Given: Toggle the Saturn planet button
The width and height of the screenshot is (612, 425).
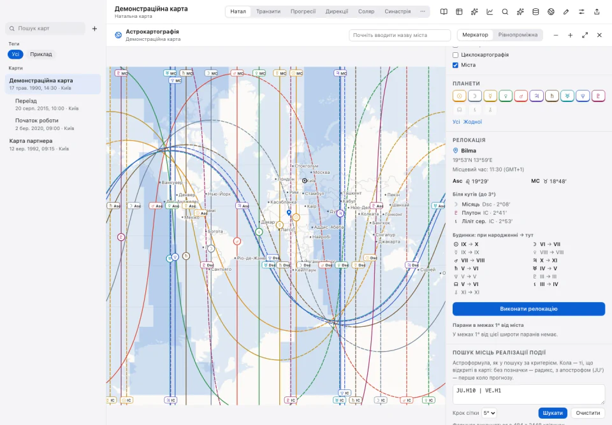Looking at the screenshot, I should [552, 96].
